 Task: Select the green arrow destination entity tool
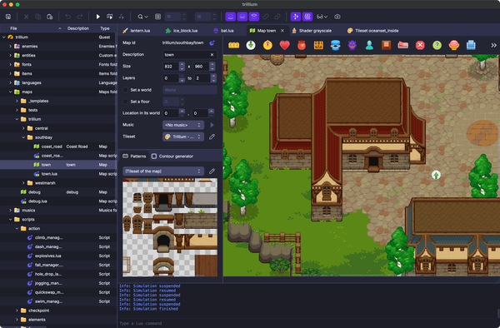[x=251, y=45]
